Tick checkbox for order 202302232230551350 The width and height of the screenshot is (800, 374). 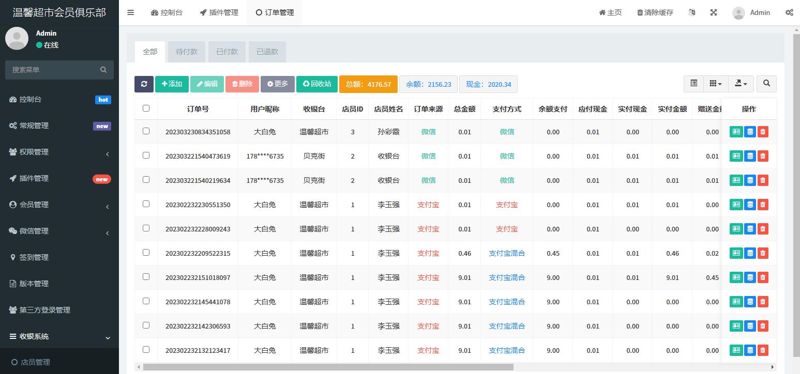146,204
